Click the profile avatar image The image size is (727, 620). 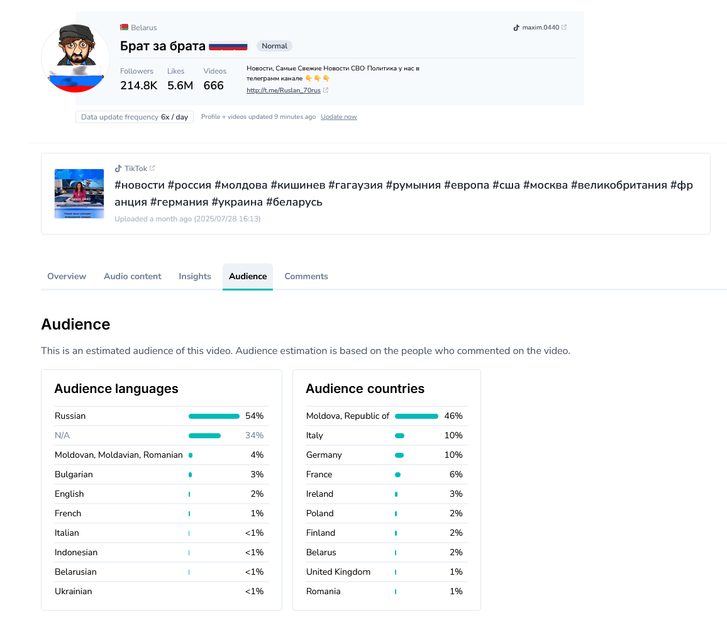click(x=75, y=59)
